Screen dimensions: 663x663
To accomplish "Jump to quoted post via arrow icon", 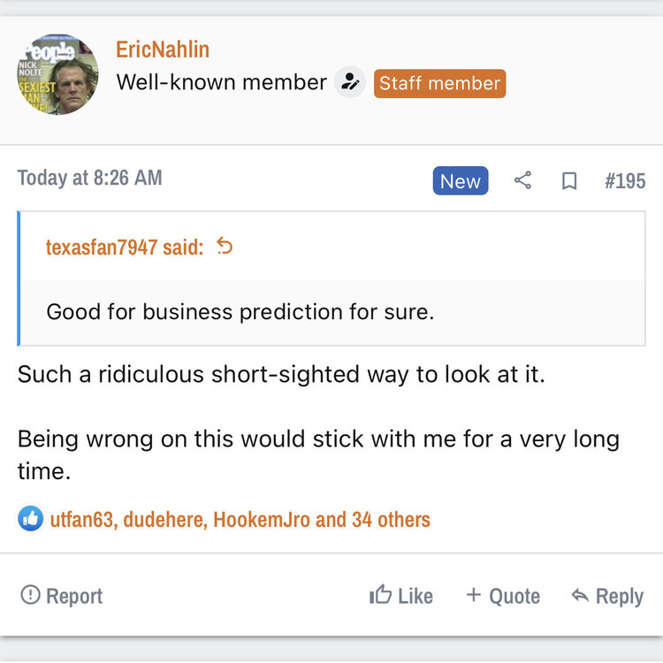I will [x=225, y=247].
